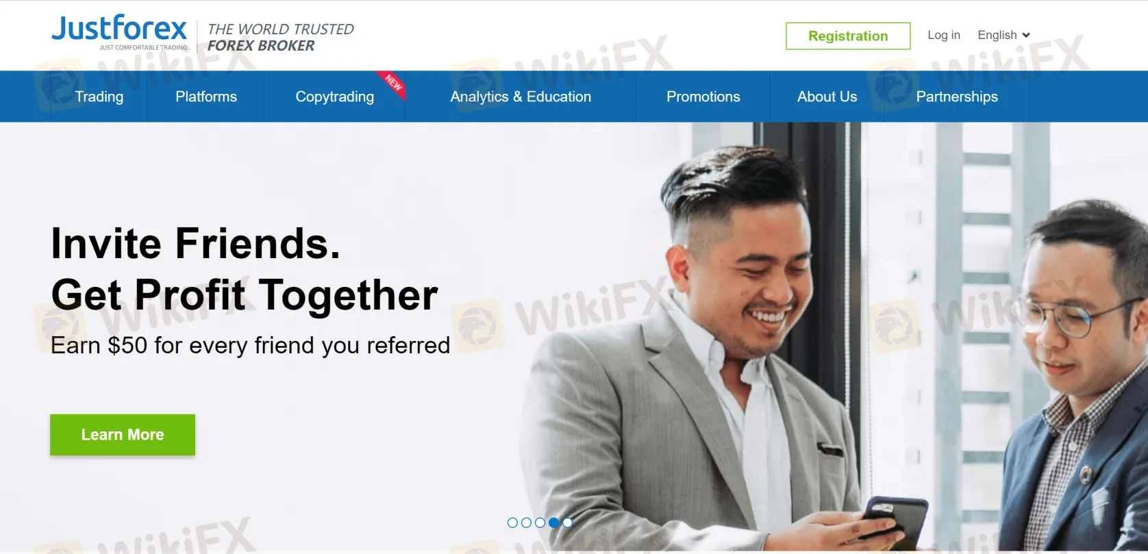This screenshot has width=1148, height=554.
Task: Open the English language selector
Action: coord(1003,35)
